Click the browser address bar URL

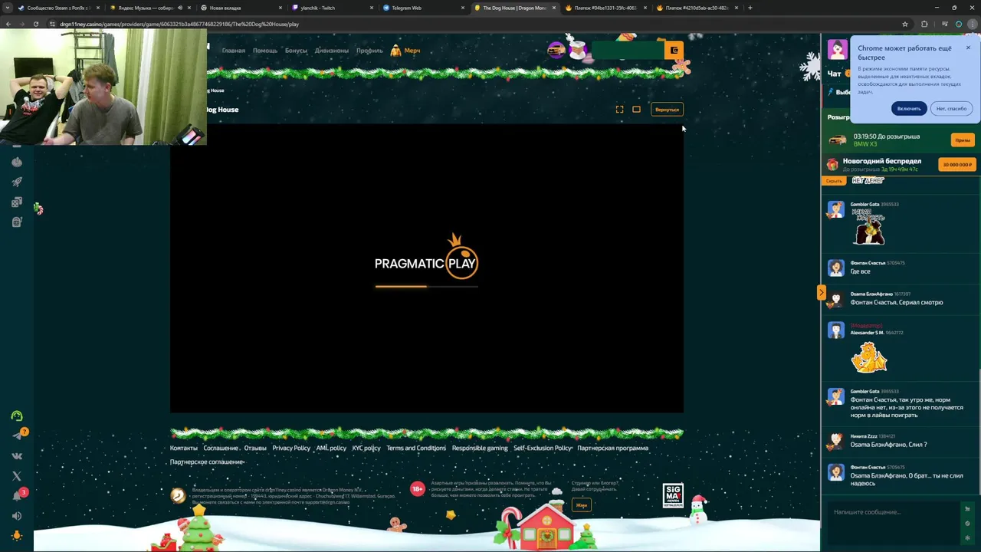pyautogui.click(x=179, y=24)
